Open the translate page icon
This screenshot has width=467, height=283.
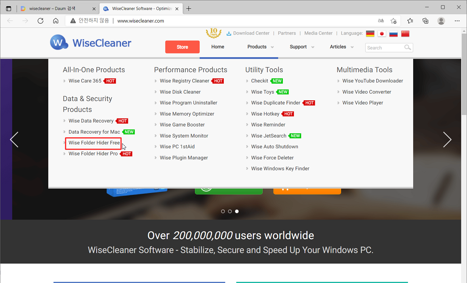point(381,21)
